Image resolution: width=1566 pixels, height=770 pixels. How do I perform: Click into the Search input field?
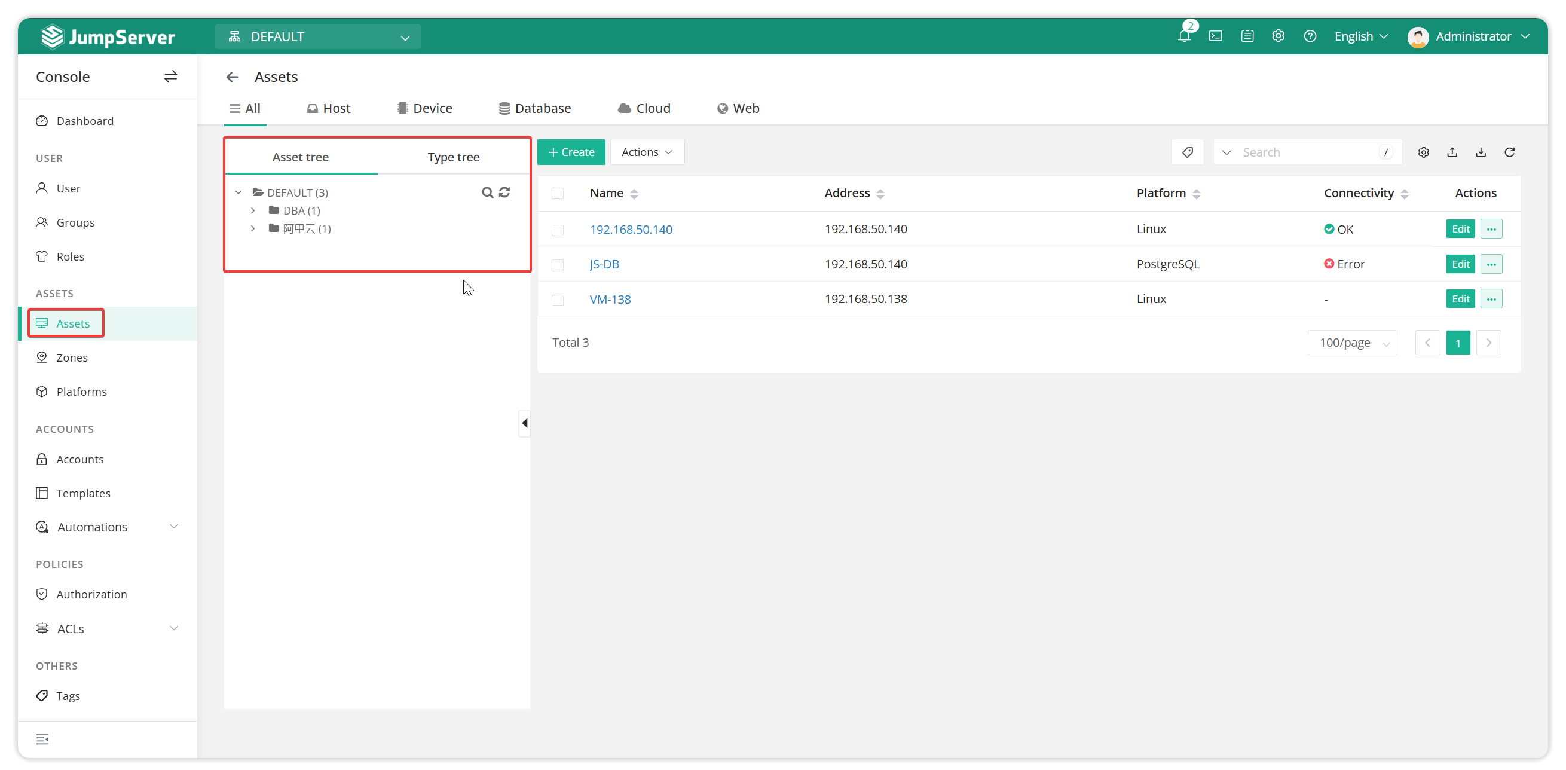(1308, 152)
